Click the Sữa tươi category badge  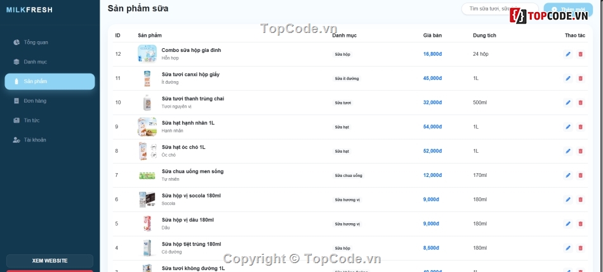[343, 103]
